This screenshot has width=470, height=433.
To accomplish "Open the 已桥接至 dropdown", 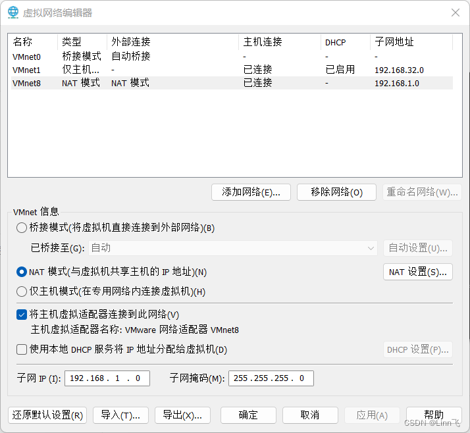I will (233, 248).
